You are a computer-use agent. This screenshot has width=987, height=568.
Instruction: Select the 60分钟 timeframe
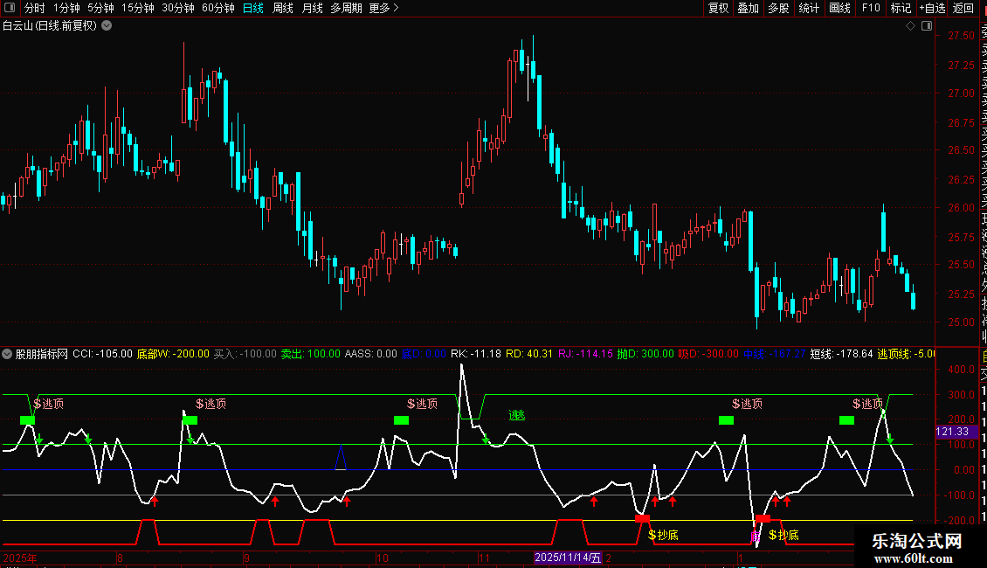(x=217, y=8)
